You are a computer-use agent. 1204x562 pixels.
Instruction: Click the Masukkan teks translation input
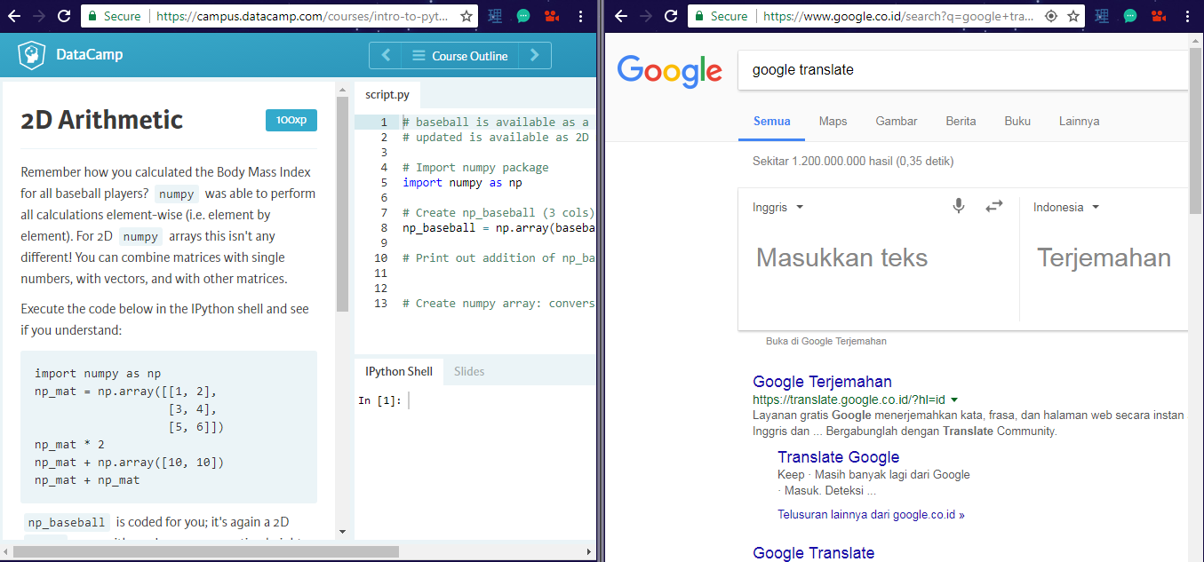[x=841, y=257]
